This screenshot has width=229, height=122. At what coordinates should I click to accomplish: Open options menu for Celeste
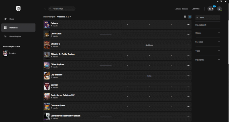pos(188,24)
